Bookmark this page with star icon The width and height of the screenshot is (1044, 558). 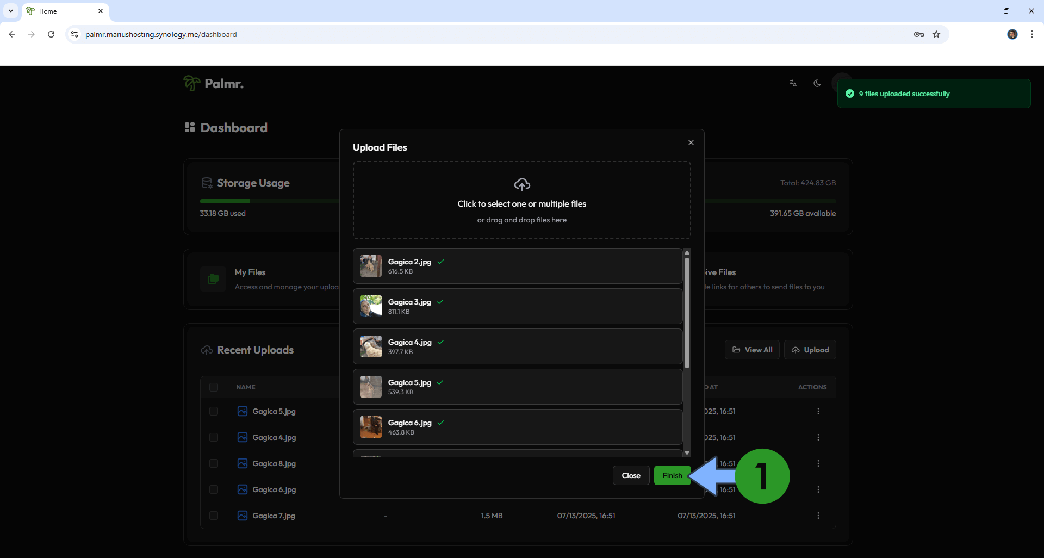[x=936, y=34]
